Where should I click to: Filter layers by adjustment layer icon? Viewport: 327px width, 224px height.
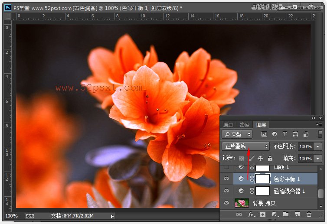click(x=275, y=134)
